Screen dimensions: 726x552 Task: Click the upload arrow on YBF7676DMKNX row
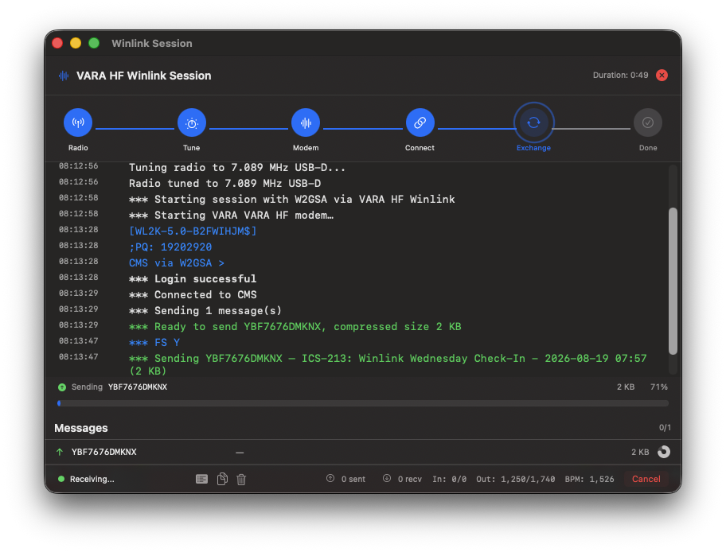[x=60, y=452]
